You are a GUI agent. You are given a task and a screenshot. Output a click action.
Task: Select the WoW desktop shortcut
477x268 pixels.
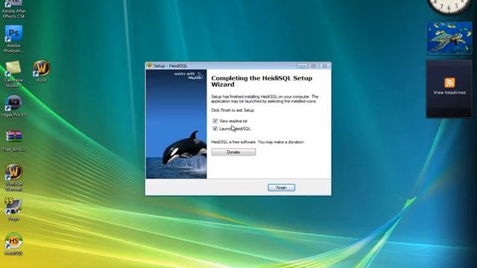coord(42,71)
